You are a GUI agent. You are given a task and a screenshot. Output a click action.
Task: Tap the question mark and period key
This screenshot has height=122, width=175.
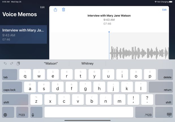147,100
